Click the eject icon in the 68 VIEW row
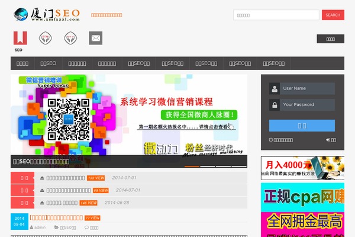Image resolution: width=355 pixels, height=237 pixels. point(42,191)
